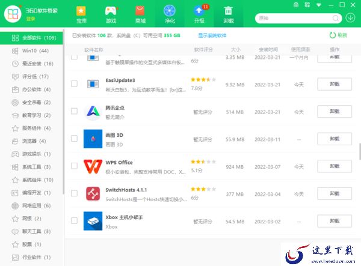Open the download manager arrow icon
Image resolution: width=361 pixels, height=266 pixels.
pos(350,17)
